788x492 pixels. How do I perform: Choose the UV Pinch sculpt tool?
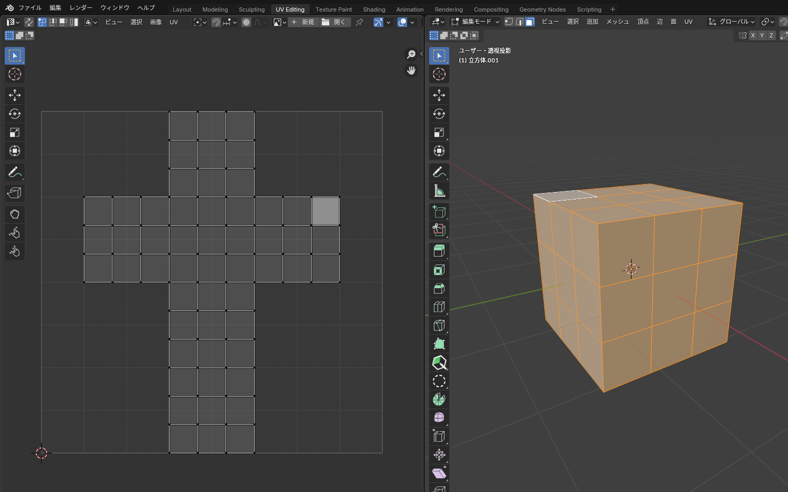(15, 251)
